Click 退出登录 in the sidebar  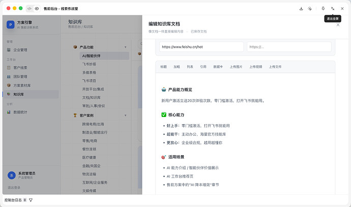click(x=14, y=188)
